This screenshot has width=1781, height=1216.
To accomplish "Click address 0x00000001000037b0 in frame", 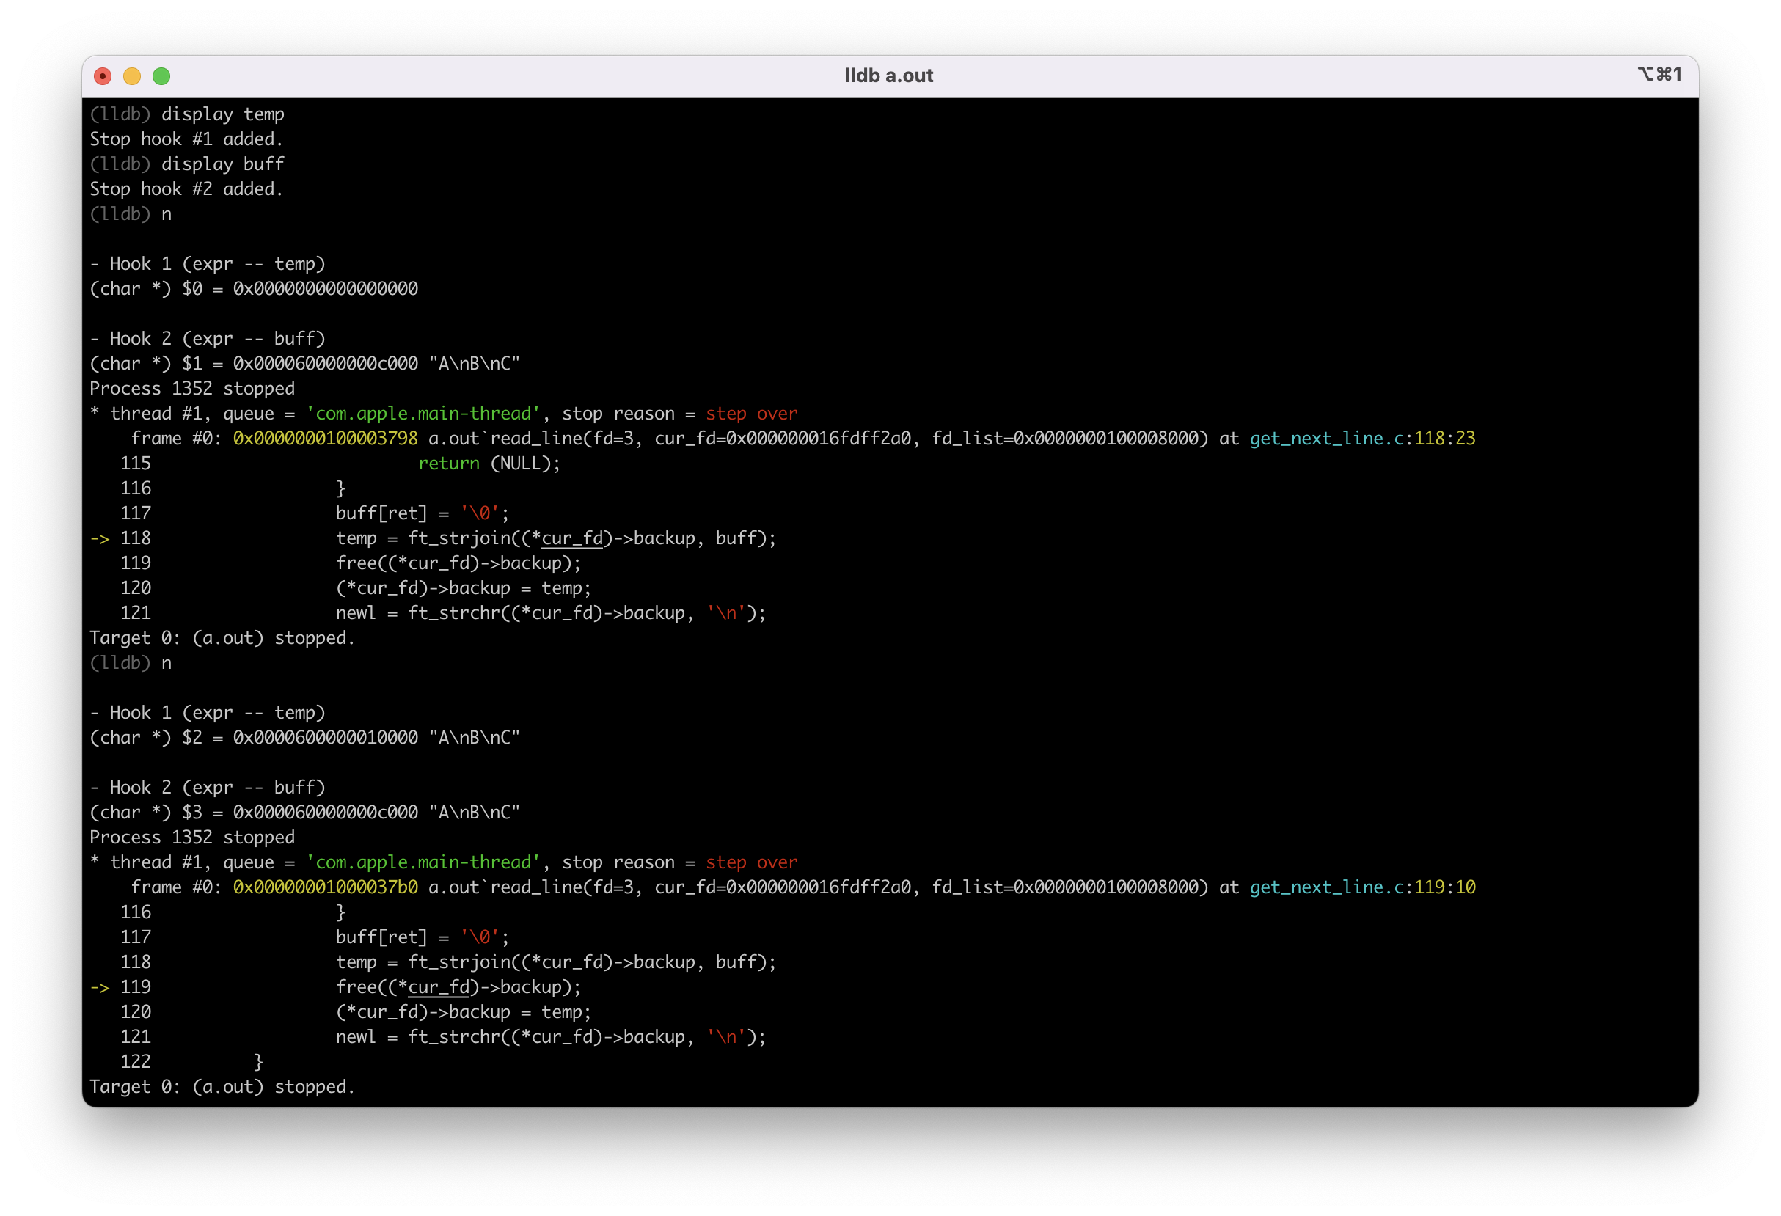I will pyautogui.click(x=325, y=887).
